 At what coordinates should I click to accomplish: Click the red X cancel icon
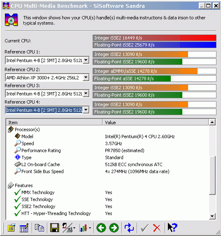(x=157, y=228)
